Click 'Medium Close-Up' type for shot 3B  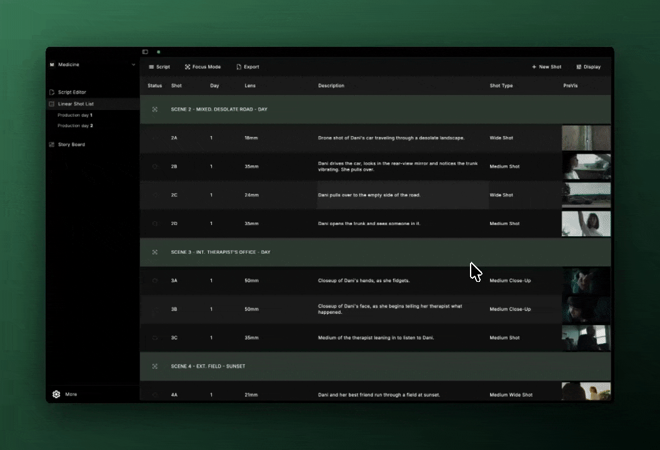tap(510, 309)
